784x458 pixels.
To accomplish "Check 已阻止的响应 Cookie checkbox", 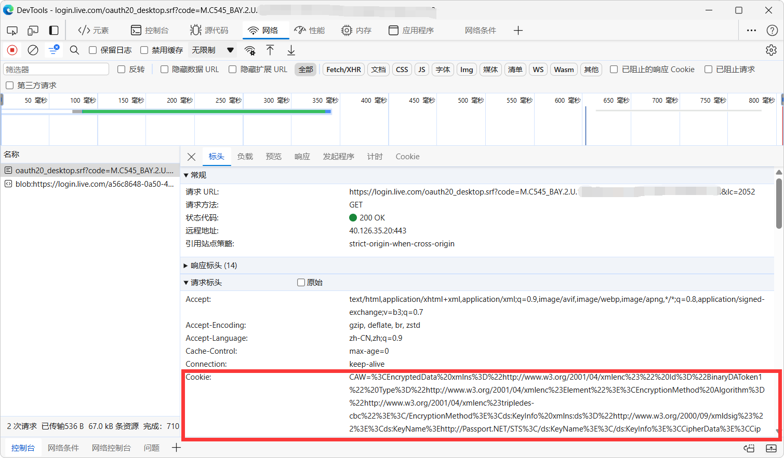I will coord(614,70).
